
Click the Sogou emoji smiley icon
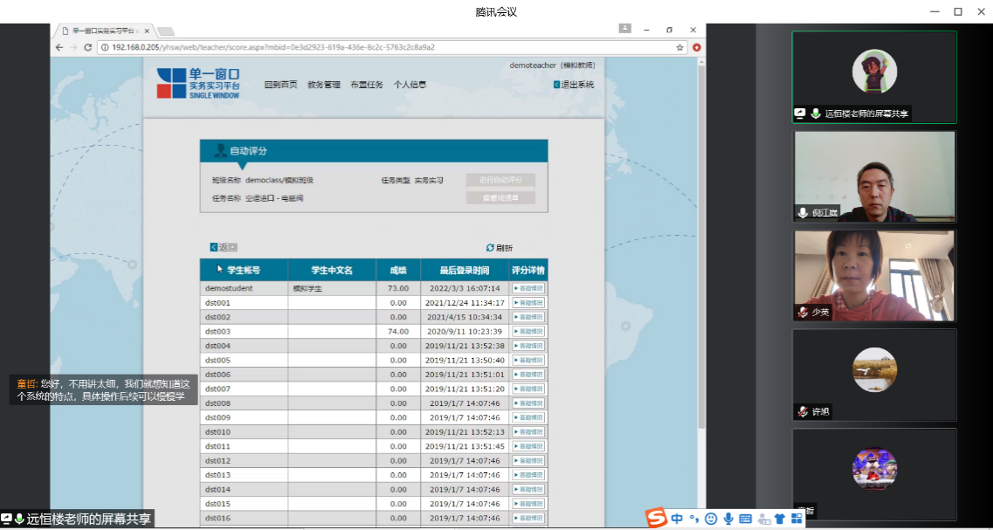pos(711,519)
